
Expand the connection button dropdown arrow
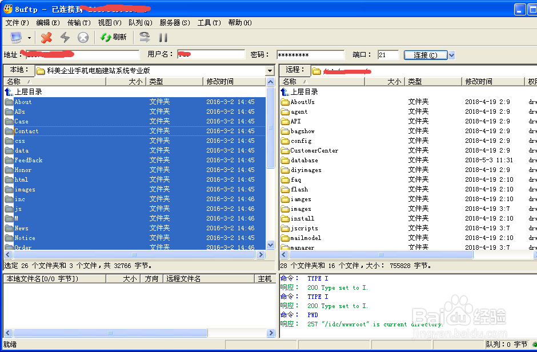click(x=451, y=55)
